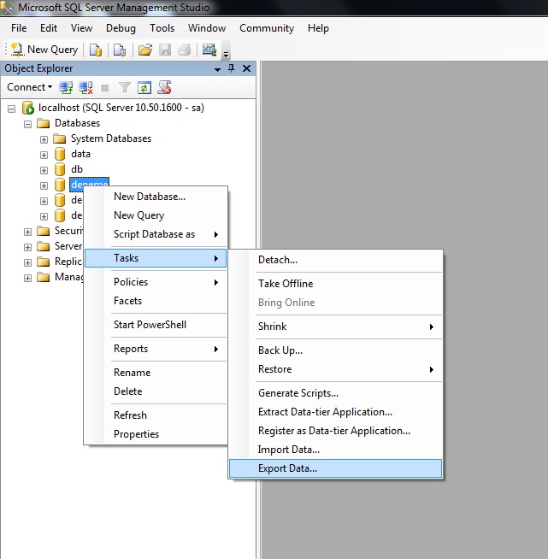
Task: Click the script error icon in Object Explorer toolbar
Action: 164,87
